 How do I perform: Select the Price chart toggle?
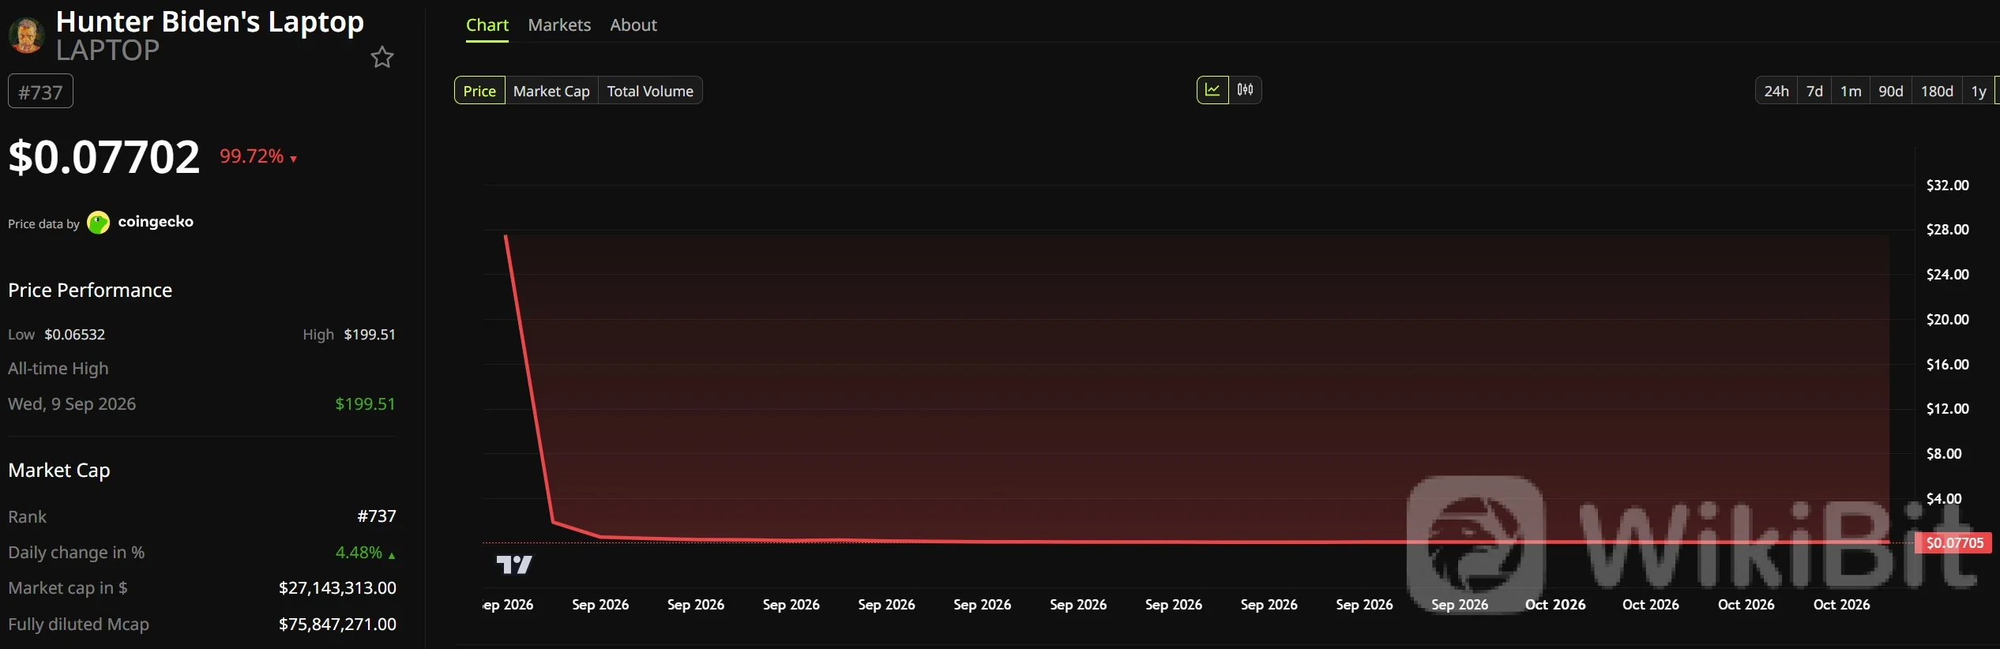(x=479, y=91)
